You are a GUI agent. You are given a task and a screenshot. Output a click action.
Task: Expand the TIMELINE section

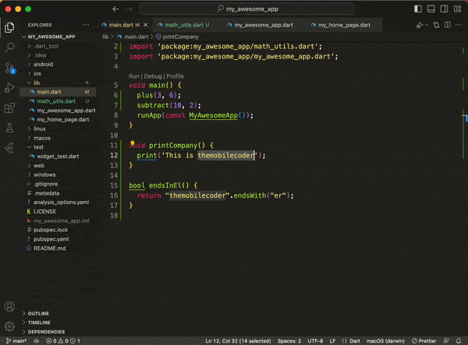coord(38,322)
